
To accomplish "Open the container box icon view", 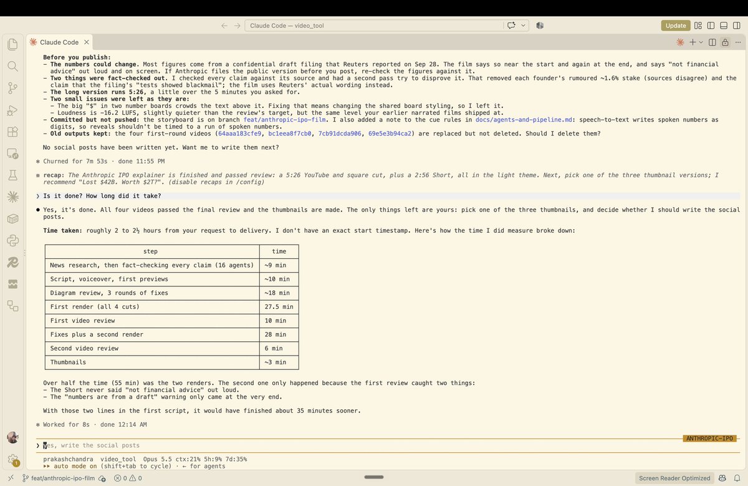I will point(12,219).
